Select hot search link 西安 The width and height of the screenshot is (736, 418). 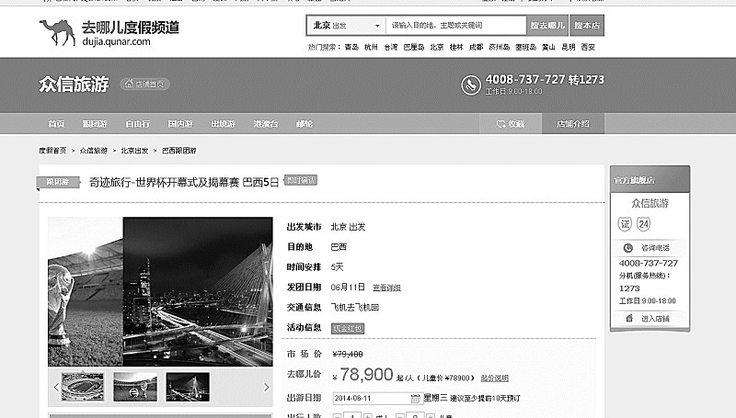tap(588, 47)
